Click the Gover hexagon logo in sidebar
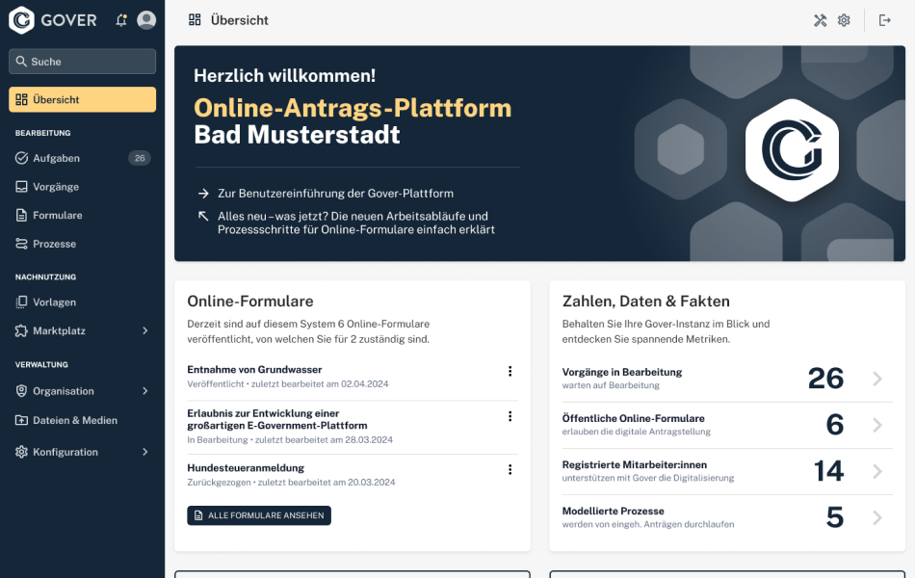The width and height of the screenshot is (915, 578). click(x=21, y=20)
